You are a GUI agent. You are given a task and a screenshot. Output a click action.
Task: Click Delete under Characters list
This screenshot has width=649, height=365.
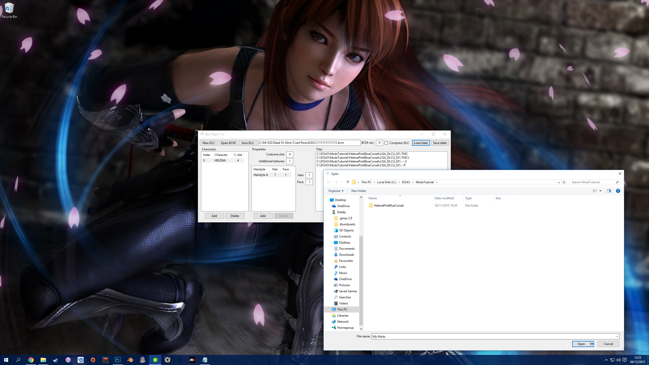(x=235, y=216)
